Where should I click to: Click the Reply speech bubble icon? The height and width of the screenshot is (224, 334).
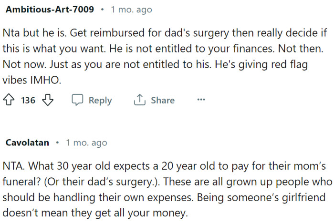[x=78, y=101]
